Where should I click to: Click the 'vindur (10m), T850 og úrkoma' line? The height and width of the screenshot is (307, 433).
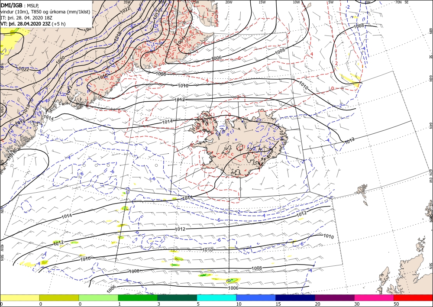tap(45, 12)
